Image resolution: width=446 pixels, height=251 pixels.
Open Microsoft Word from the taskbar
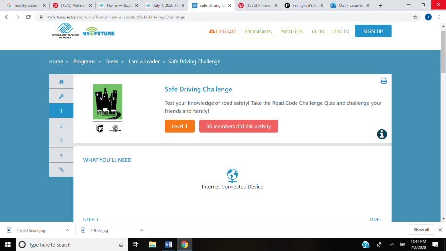[168, 244]
